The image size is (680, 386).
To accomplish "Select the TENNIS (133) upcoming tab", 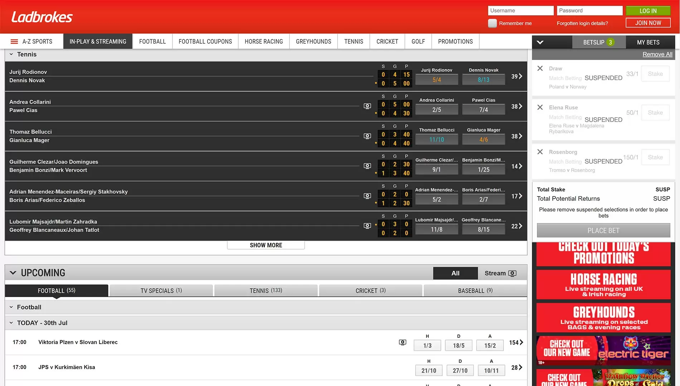I will click(x=266, y=291).
